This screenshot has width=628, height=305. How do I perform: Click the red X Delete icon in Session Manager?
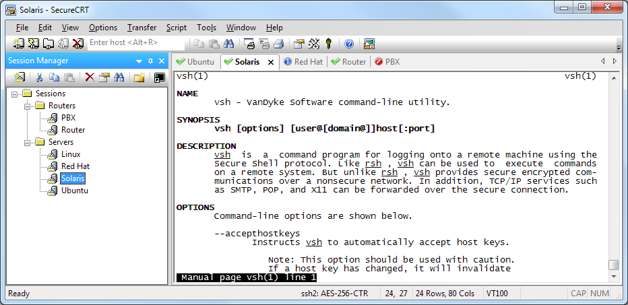pos(90,77)
